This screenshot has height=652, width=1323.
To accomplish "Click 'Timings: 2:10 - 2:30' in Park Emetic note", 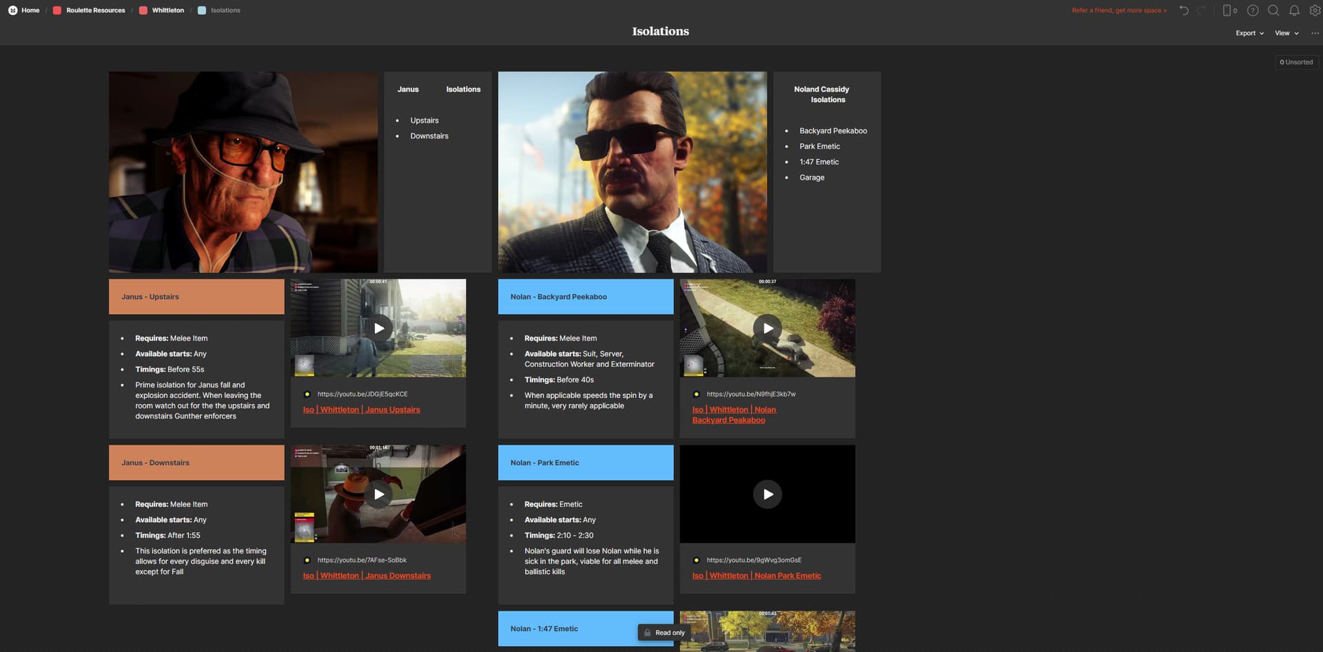I will point(559,536).
